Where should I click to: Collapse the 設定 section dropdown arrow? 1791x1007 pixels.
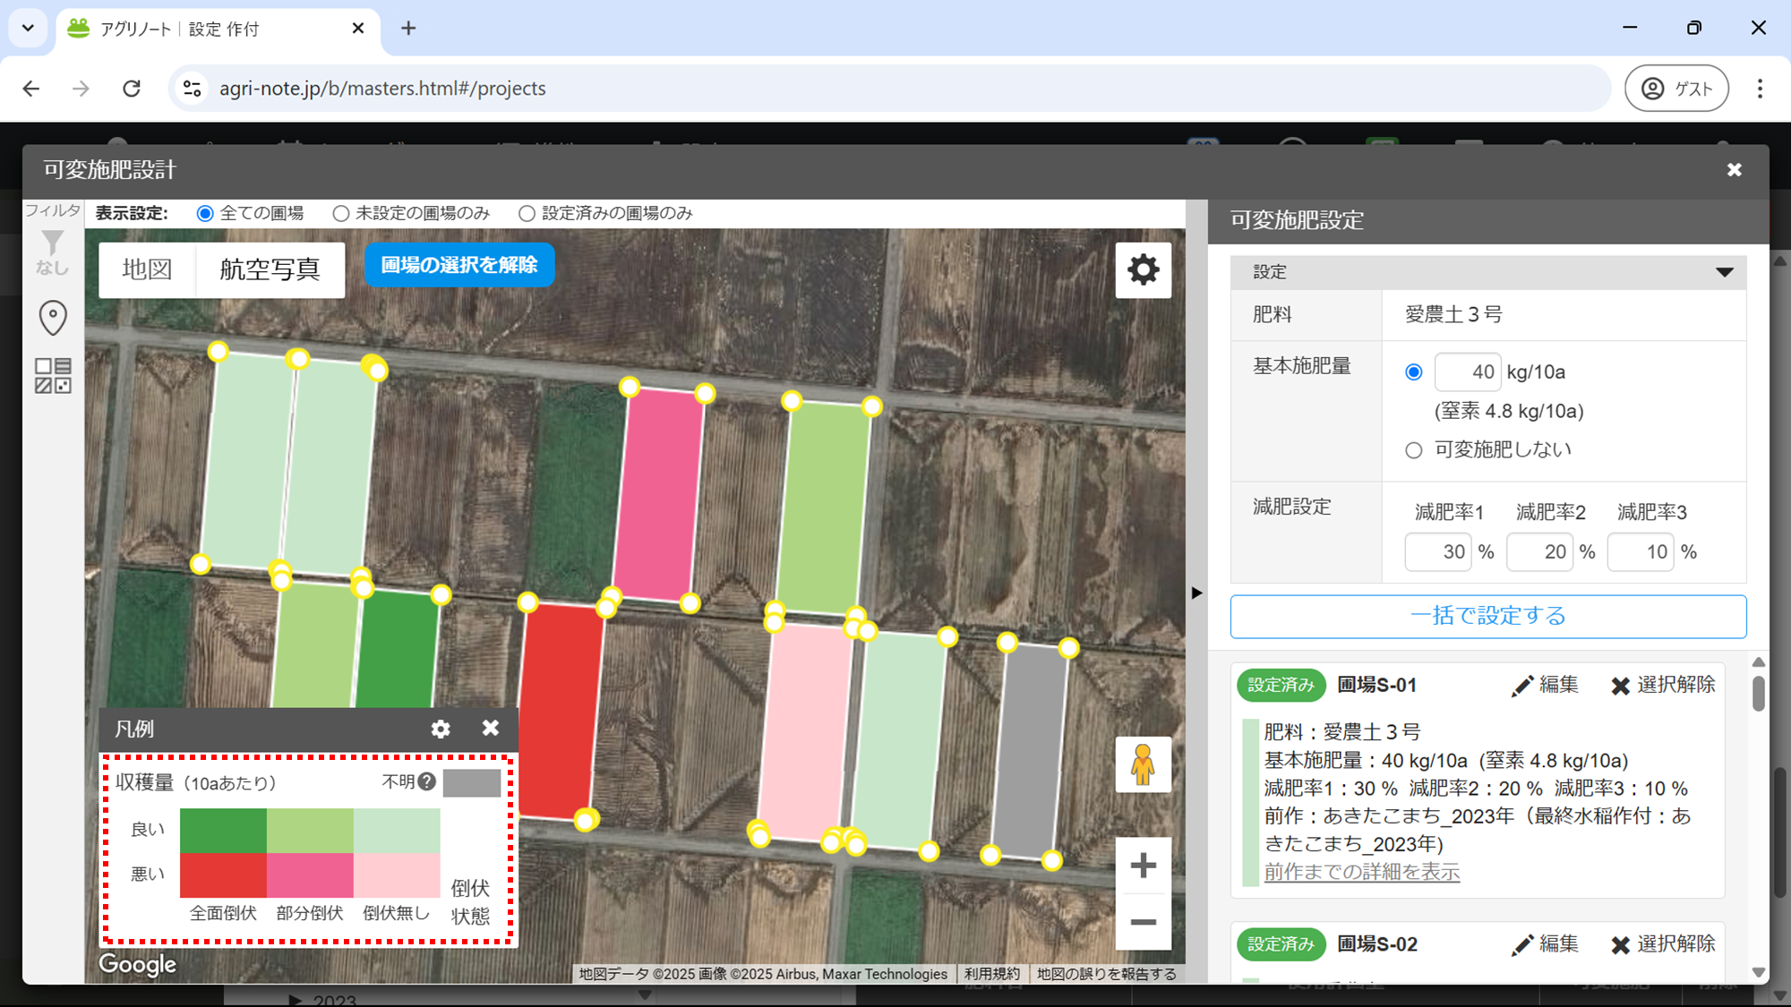pos(1724,272)
